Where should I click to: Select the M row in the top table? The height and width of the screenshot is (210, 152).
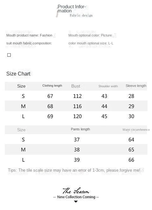76,106
